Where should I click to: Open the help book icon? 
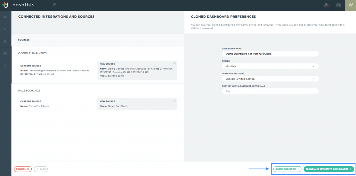click(339, 5)
